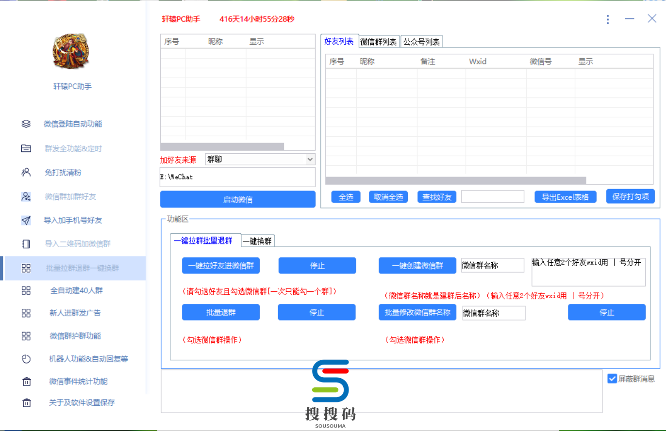The image size is (666, 431).
Task: Click the archive icon beside 群发全功能&定时
Action: (26, 148)
